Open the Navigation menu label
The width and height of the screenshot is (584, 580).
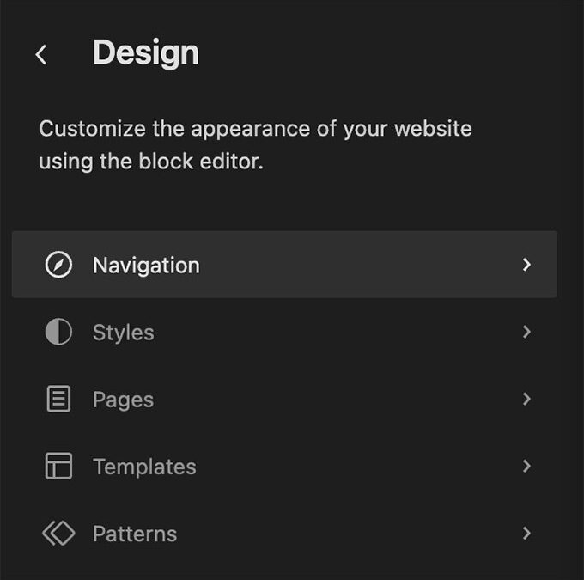tap(146, 266)
